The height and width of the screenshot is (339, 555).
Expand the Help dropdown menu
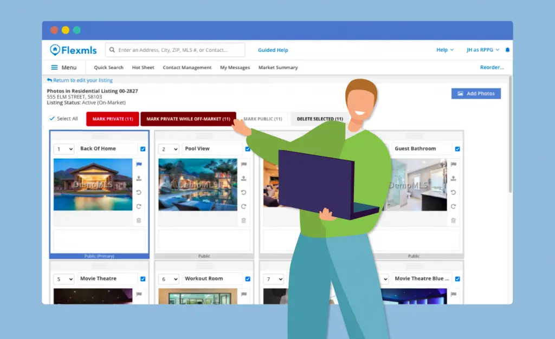[x=445, y=50]
